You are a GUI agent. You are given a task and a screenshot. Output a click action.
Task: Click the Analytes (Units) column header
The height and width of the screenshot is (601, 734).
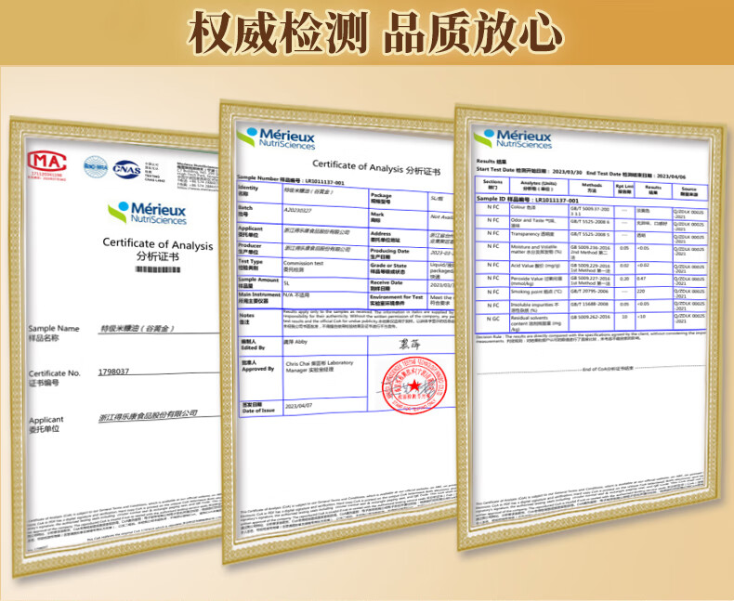click(538, 187)
